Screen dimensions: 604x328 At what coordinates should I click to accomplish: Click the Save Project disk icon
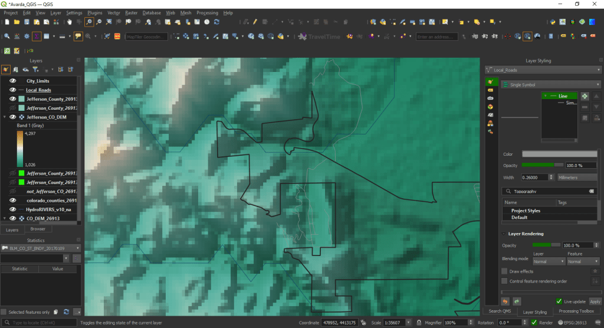(x=27, y=22)
